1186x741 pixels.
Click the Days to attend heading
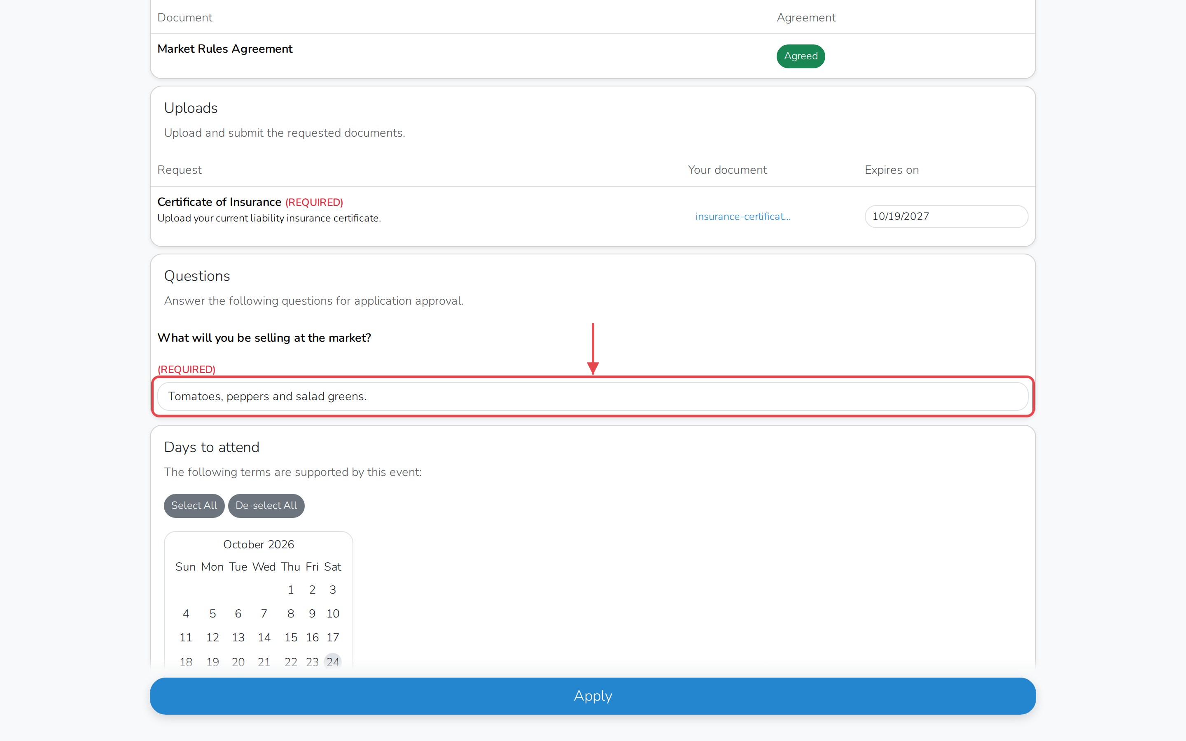pyautogui.click(x=212, y=447)
